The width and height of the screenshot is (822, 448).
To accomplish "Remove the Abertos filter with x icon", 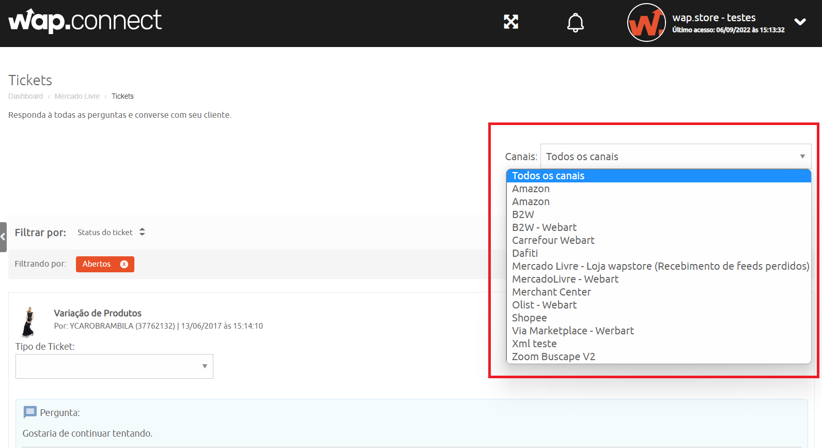I will (124, 264).
